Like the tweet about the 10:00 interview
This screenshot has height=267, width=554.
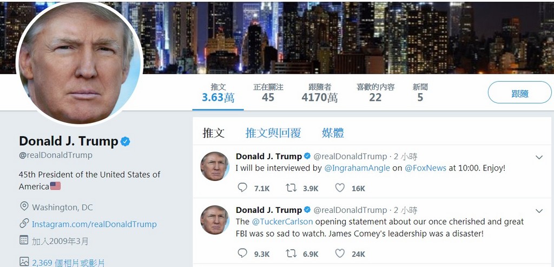click(x=340, y=187)
